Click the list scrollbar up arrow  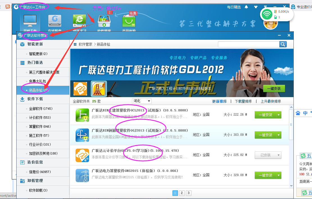291,107
